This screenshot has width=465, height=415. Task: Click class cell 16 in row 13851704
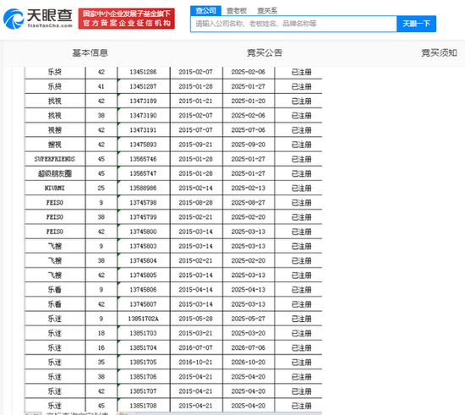tap(101, 348)
